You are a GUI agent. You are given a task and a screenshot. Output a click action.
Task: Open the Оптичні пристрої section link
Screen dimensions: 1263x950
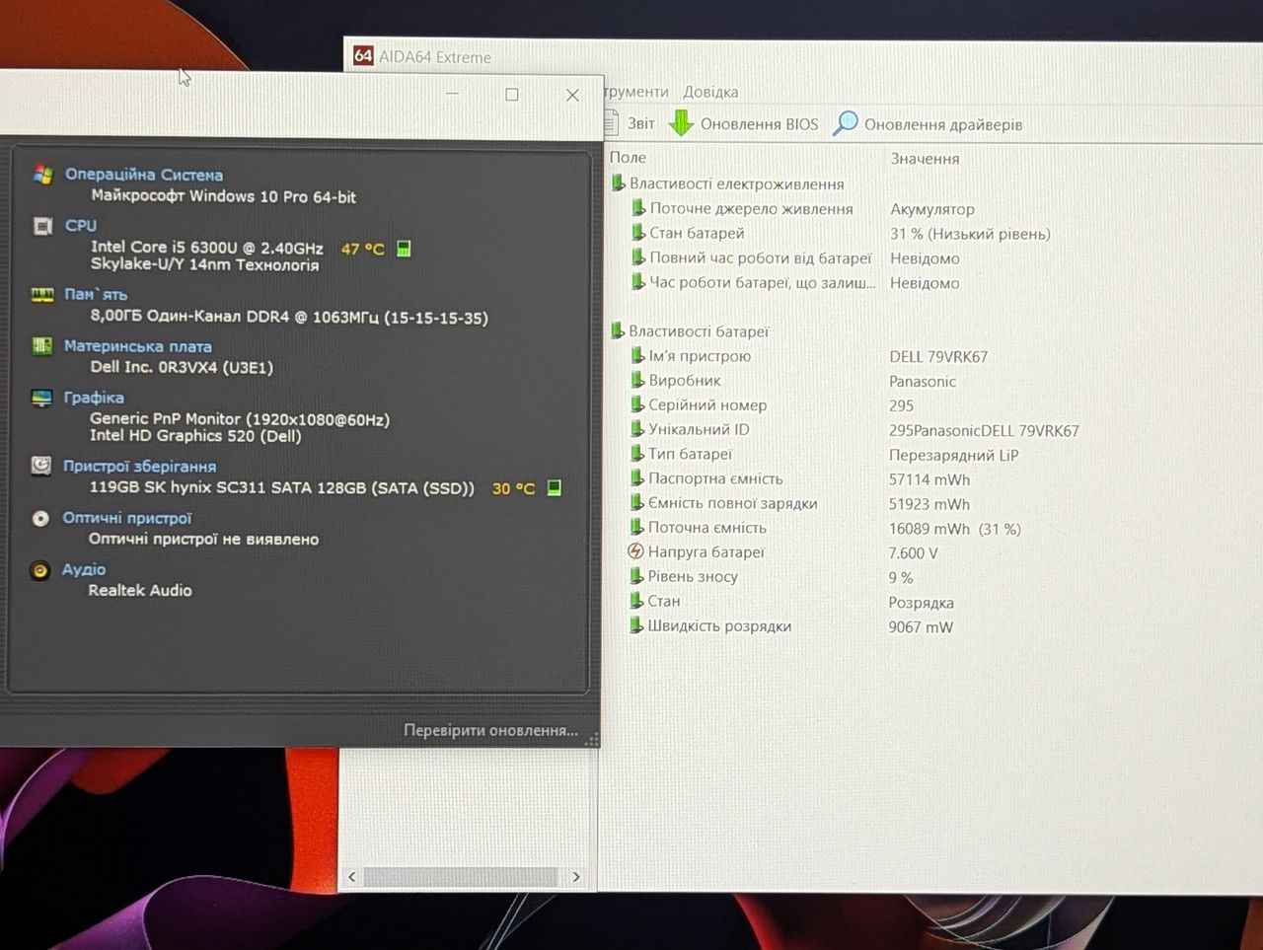point(127,518)
